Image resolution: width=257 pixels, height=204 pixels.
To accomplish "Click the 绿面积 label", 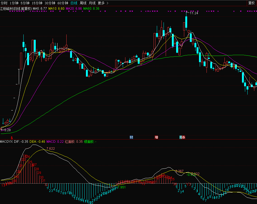I will (90, 142).
